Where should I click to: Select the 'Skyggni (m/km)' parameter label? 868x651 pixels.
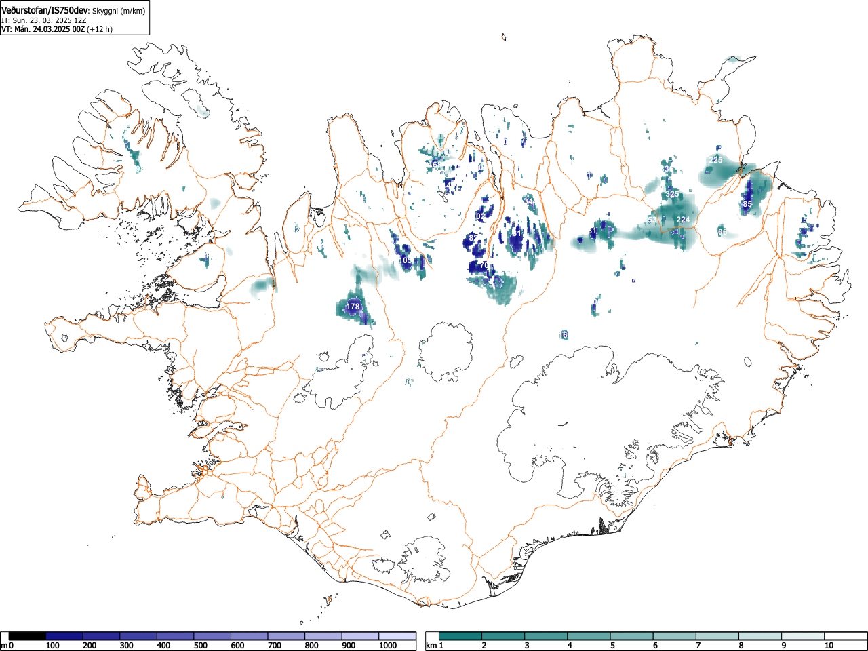[x=118, y=11]
